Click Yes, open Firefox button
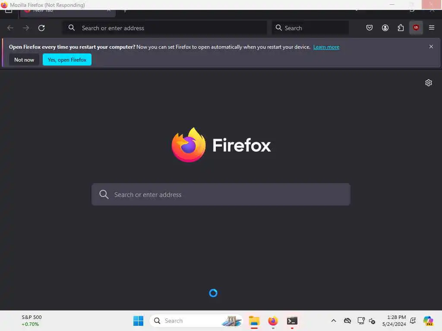Screen dimensions: 442x331 67,59
